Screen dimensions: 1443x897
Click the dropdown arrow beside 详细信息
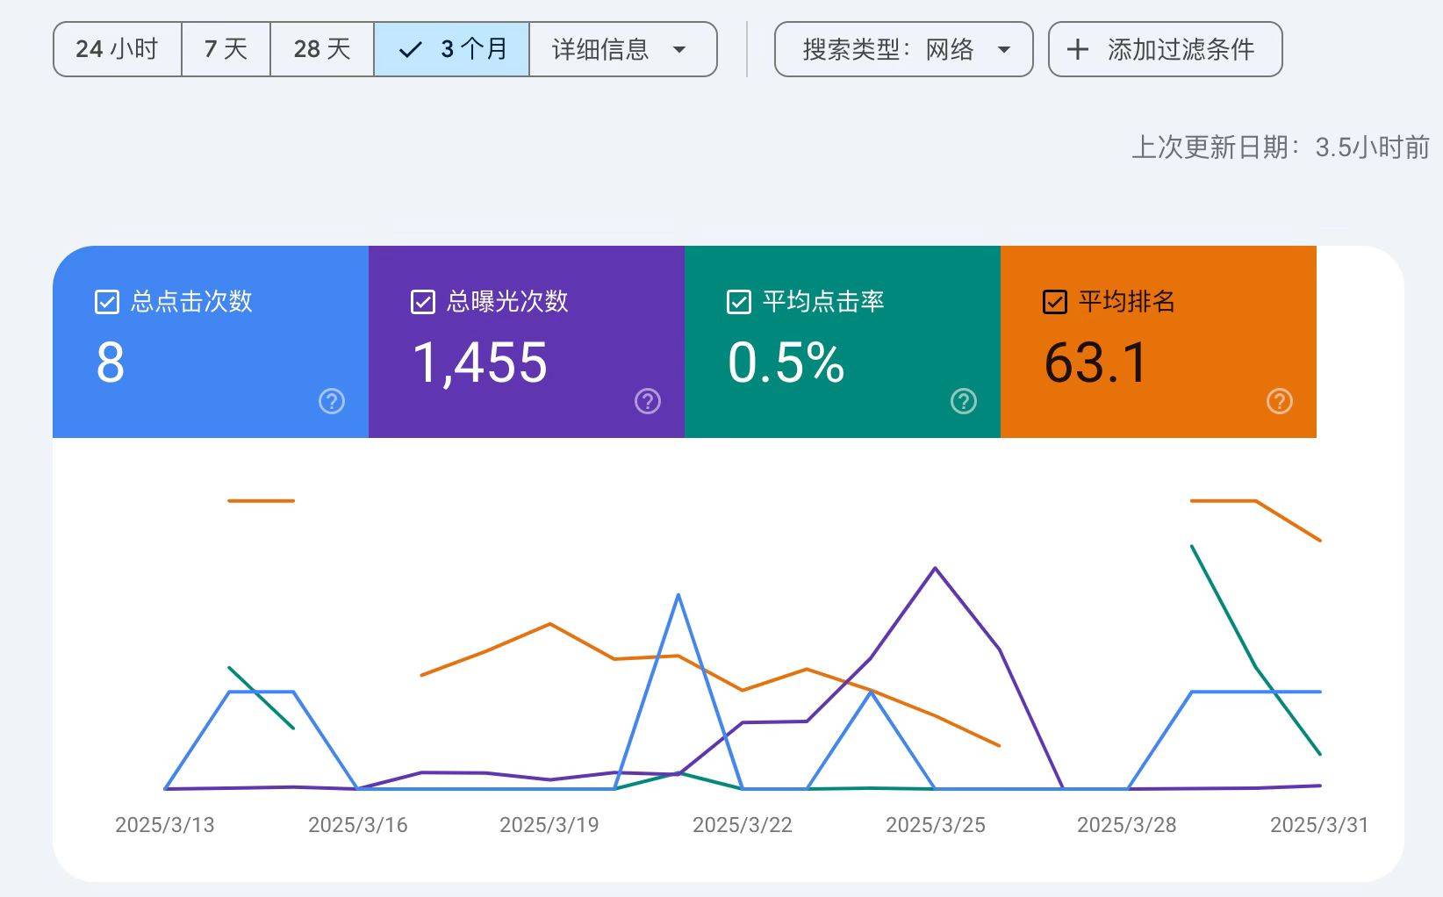679,49
